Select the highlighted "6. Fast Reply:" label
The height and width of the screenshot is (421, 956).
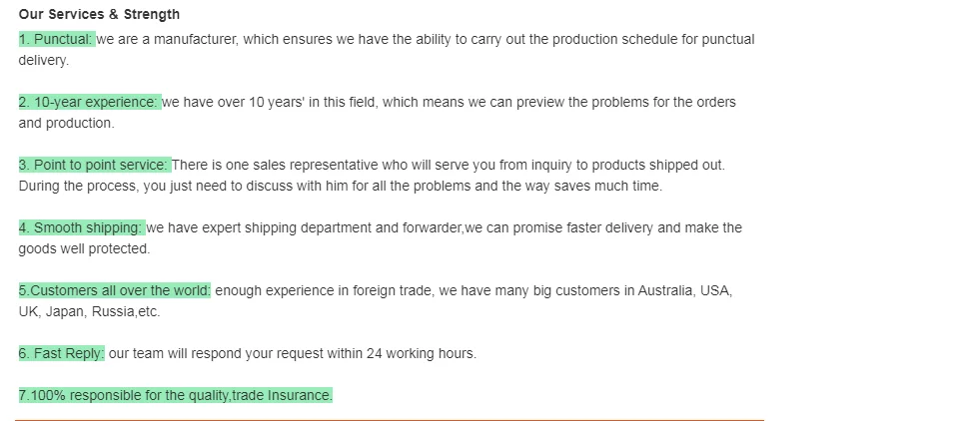pos(61,354)
